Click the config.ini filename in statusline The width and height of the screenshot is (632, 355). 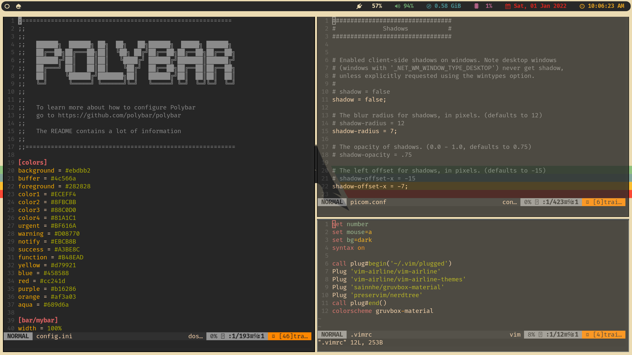54,336
